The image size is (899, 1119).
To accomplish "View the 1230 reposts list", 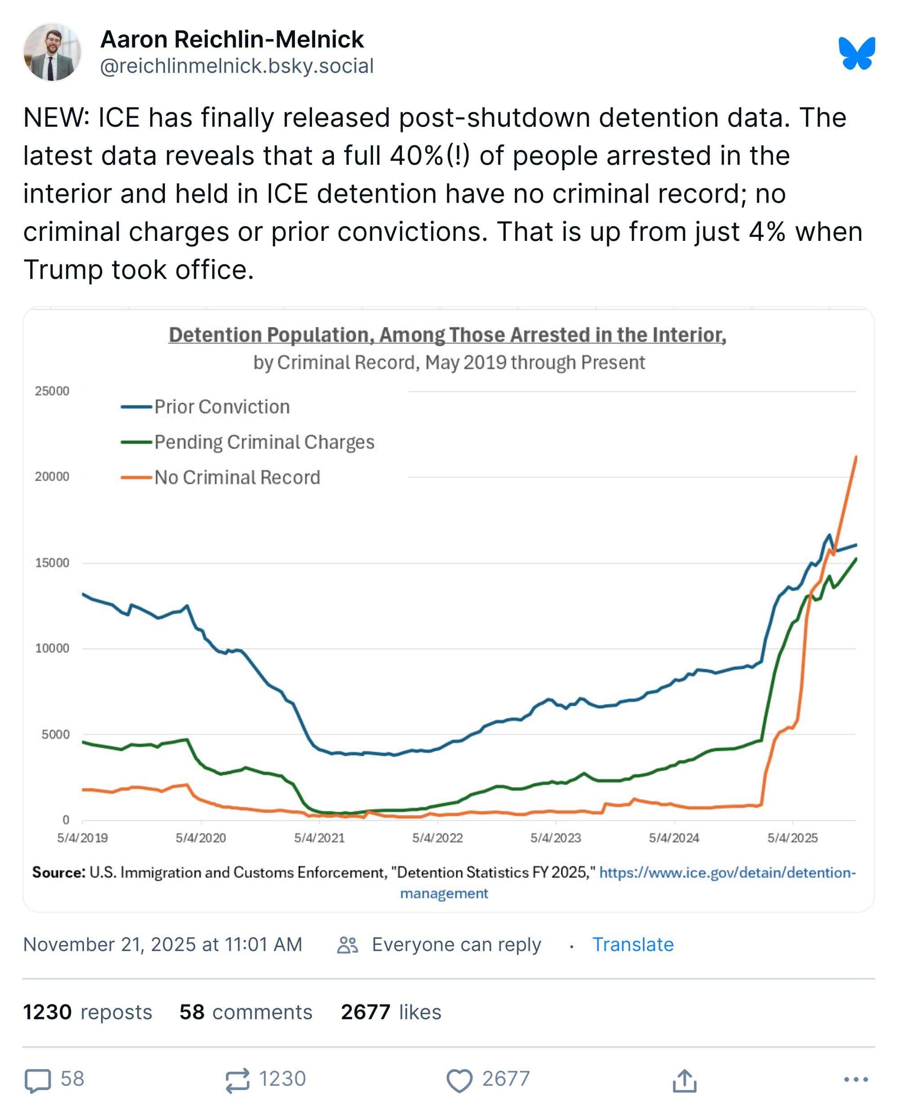I will 88,1012.
